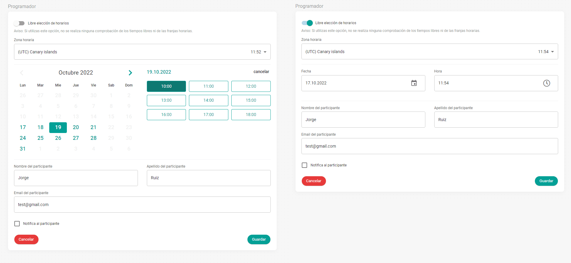Pick October 25 in the calendar

(41, 138)
